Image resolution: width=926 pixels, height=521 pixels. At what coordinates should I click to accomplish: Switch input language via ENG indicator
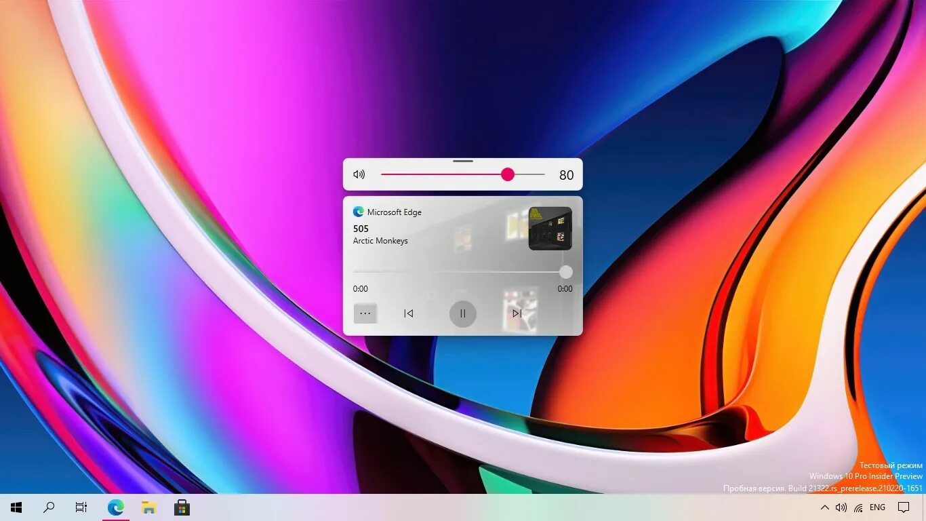tap(877, 507)
